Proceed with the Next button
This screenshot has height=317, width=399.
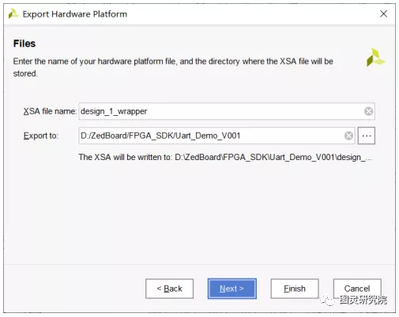coord(232,289)
